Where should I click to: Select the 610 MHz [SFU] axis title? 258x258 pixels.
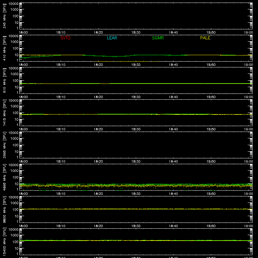coord(5,80)
